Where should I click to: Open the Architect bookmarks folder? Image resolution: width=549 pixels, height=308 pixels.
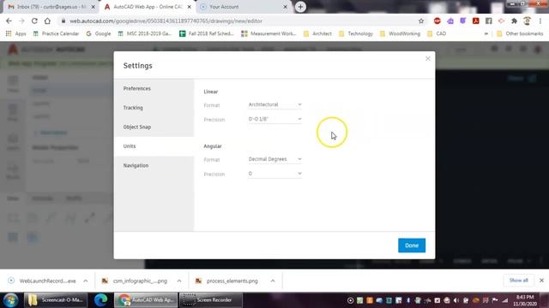[x=318, y=33]
